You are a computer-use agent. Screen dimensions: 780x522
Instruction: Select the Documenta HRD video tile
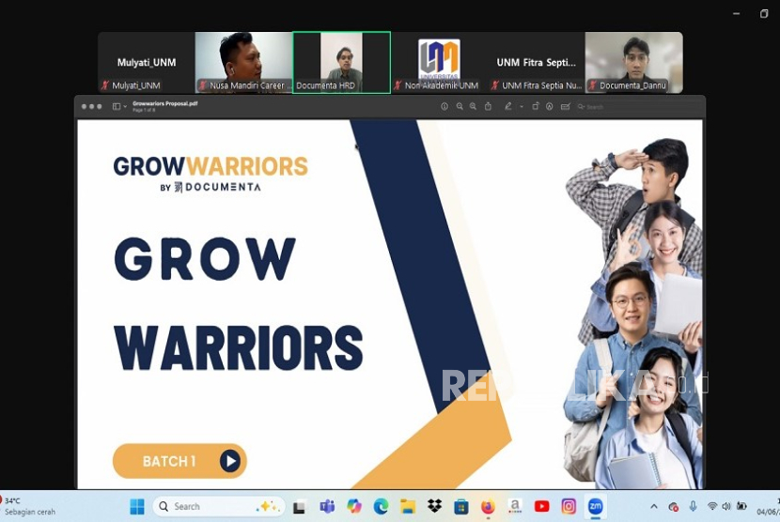tap(341, 62)
